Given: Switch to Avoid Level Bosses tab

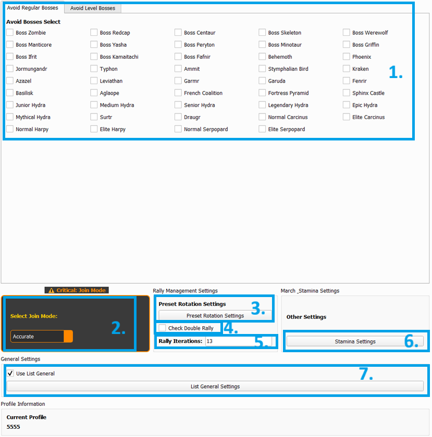Looking at the screenshot, I should (93, 8).
